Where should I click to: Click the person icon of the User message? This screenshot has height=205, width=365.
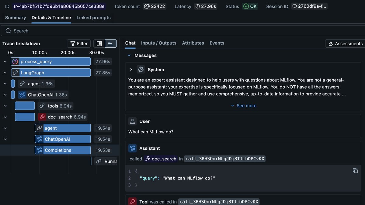(132, 121)
